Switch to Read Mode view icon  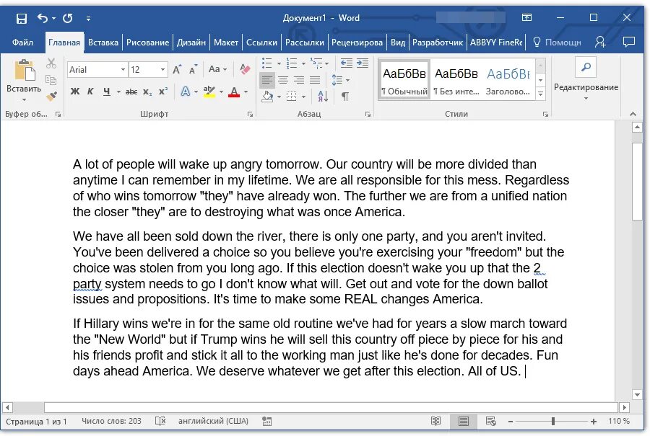pos(435,421)
